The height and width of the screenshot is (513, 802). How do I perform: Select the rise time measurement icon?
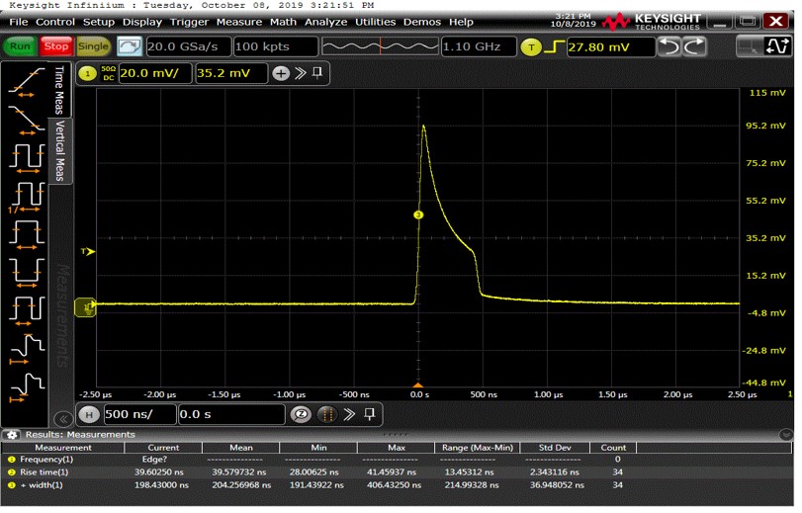click(x=26, y=83)
